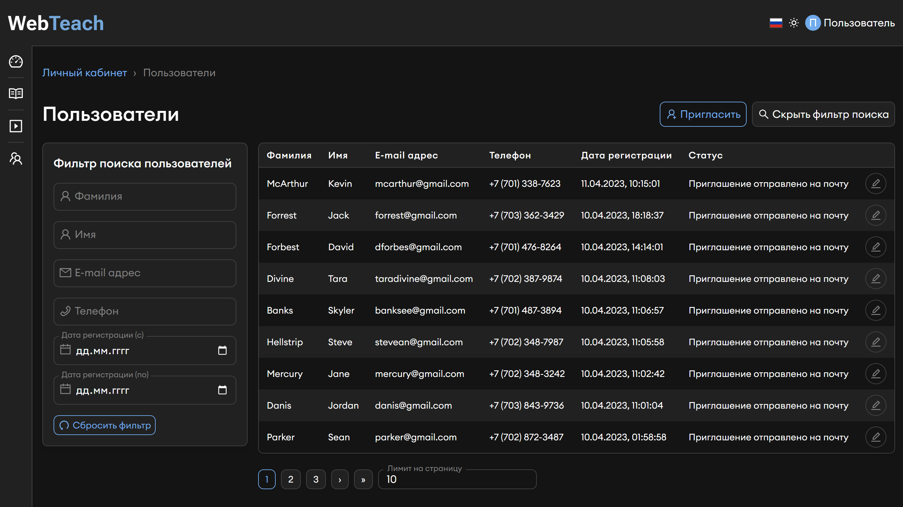Open the video play icon in sidebar
Image resolution: width=903 pixels, height=507 pixels.
[x=16, y=126]
